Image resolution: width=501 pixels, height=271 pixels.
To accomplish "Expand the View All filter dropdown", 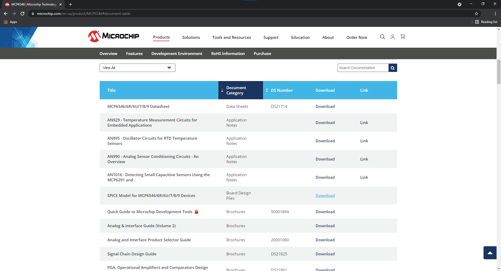I will pyautogui.click(x=138, y=68).
